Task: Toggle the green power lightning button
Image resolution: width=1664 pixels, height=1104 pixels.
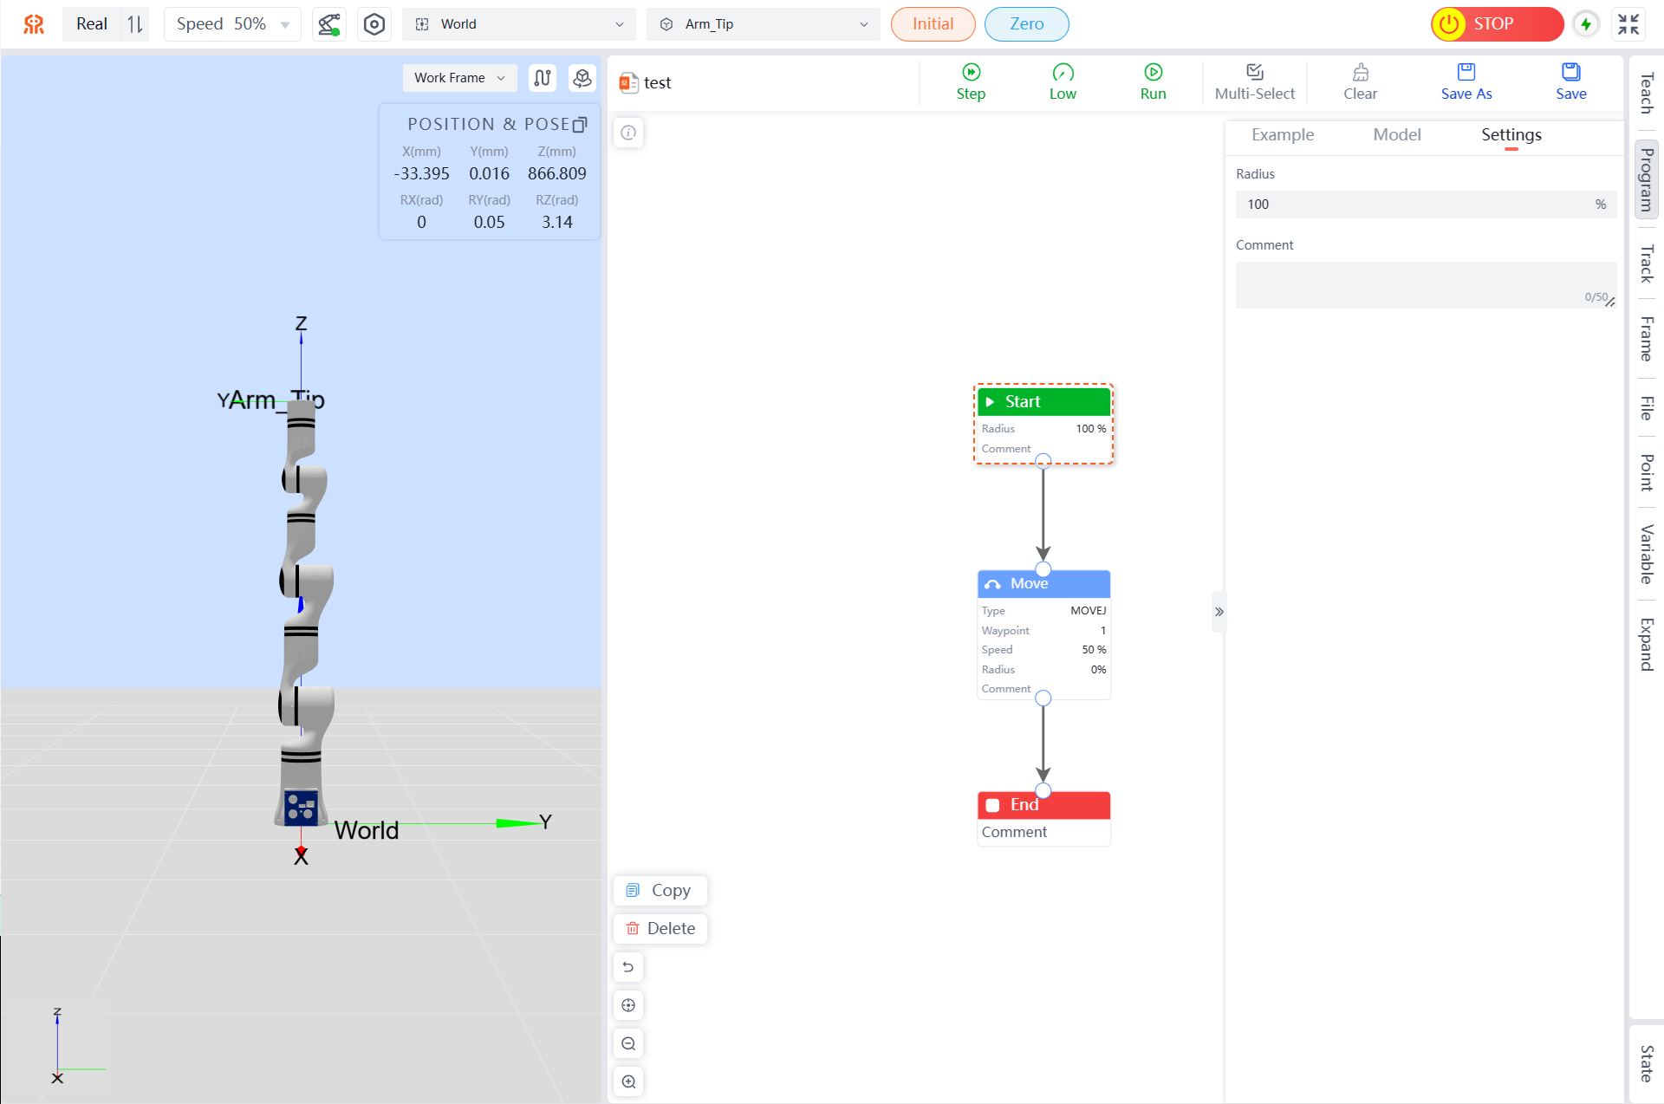Action: (1586, 24)
